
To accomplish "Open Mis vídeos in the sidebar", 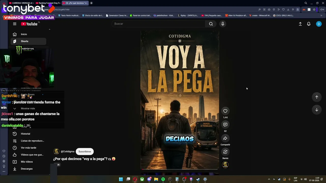I will coord(28,162).
